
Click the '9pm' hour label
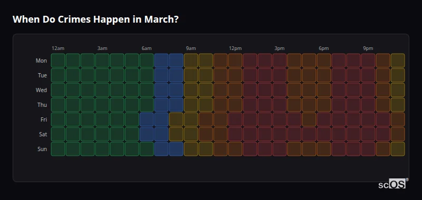point(368,48)
